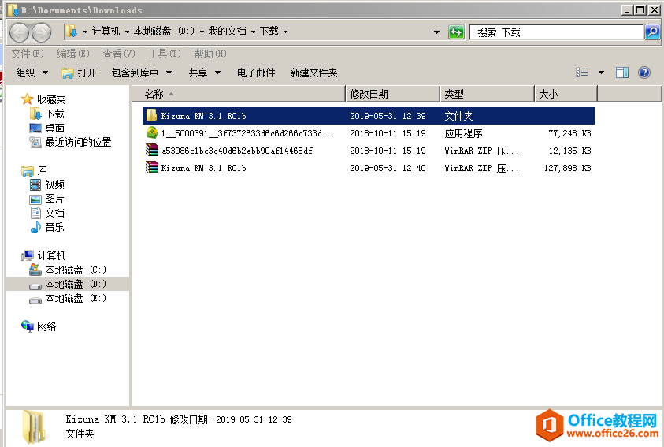Screen dimensions: 664x447
Task: Click the 网络 network icon
Action: point(28,326)
